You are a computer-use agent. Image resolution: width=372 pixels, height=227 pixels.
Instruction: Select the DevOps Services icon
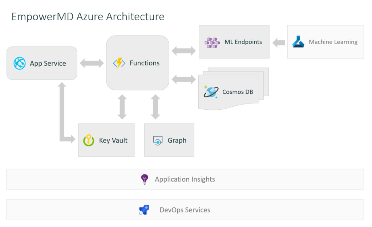tap(144, 210)
